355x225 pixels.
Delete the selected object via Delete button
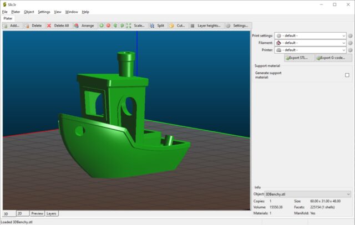34,25
